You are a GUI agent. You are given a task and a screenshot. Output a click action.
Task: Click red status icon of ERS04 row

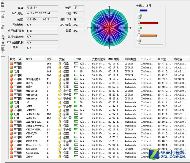pos(11,156)
